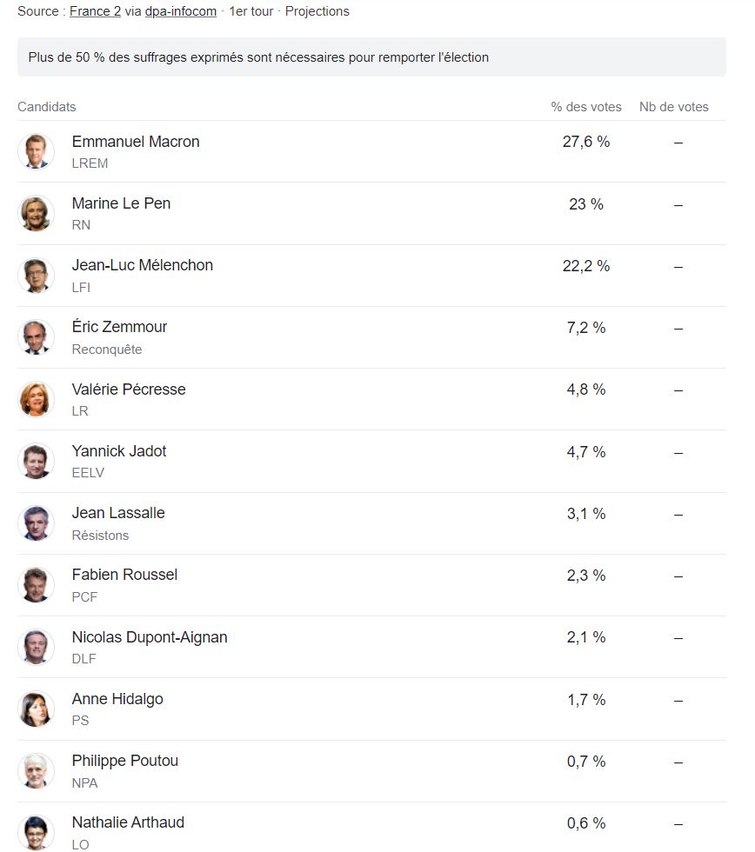Click Fabien Roussel's round photo
The height and width of the screenshot is (852, 755).
[36, 585]
